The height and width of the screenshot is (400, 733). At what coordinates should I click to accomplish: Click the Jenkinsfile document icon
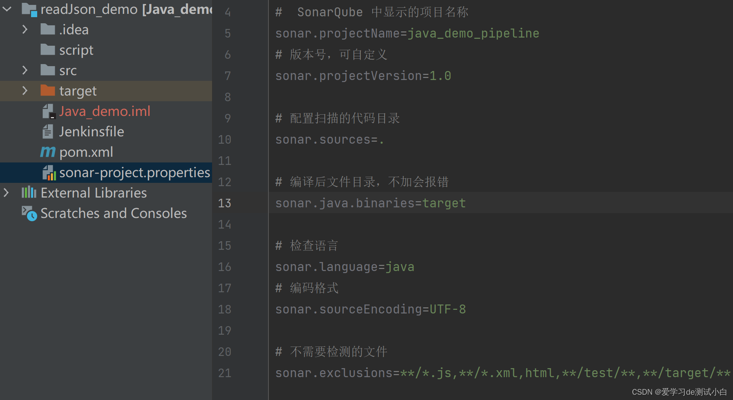[48, 131]
